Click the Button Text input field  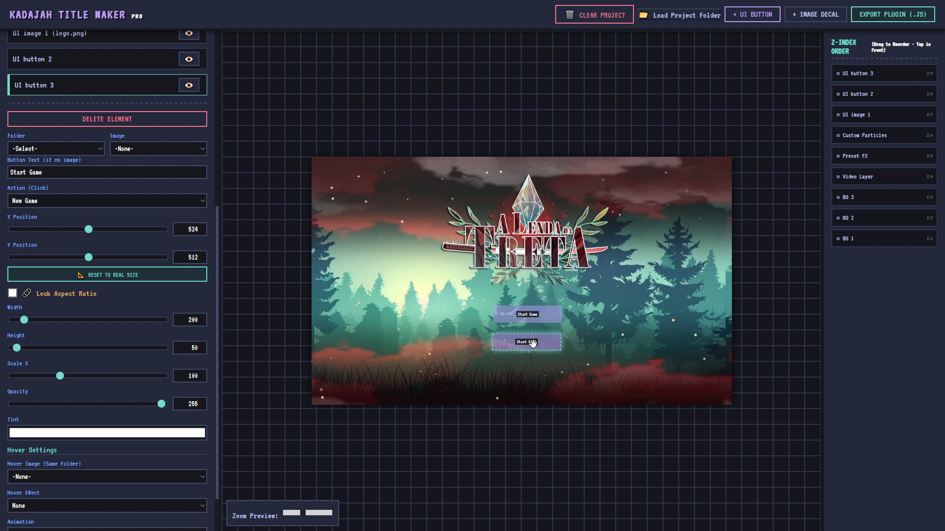[x=107, y=172]
